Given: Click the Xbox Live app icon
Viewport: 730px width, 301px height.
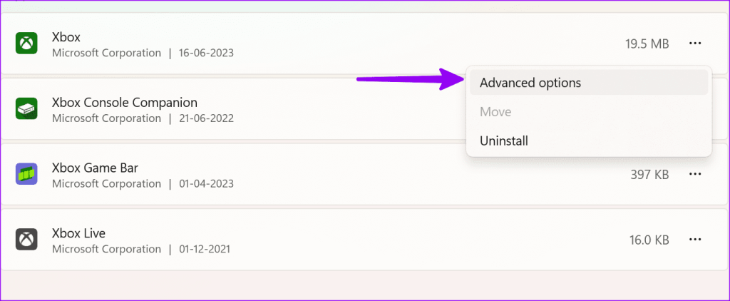Looking at the screenshot, I should click(26, 240).
